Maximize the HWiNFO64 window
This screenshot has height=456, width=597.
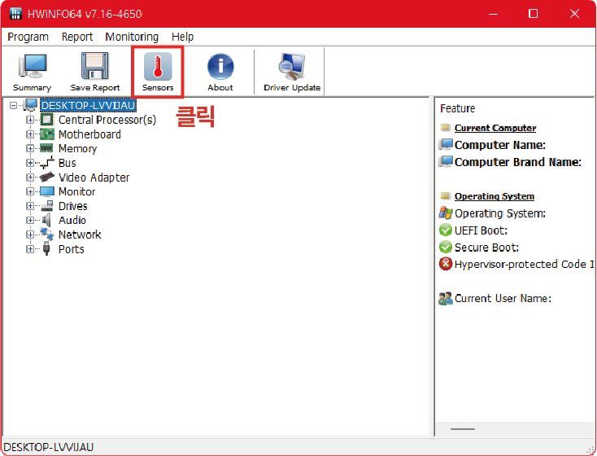tap(534, 14)
